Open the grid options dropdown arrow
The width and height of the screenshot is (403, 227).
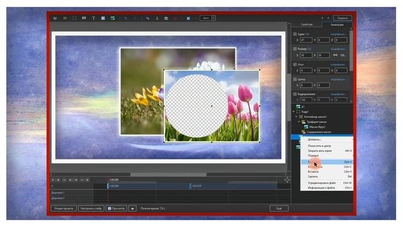click(195, 18)
